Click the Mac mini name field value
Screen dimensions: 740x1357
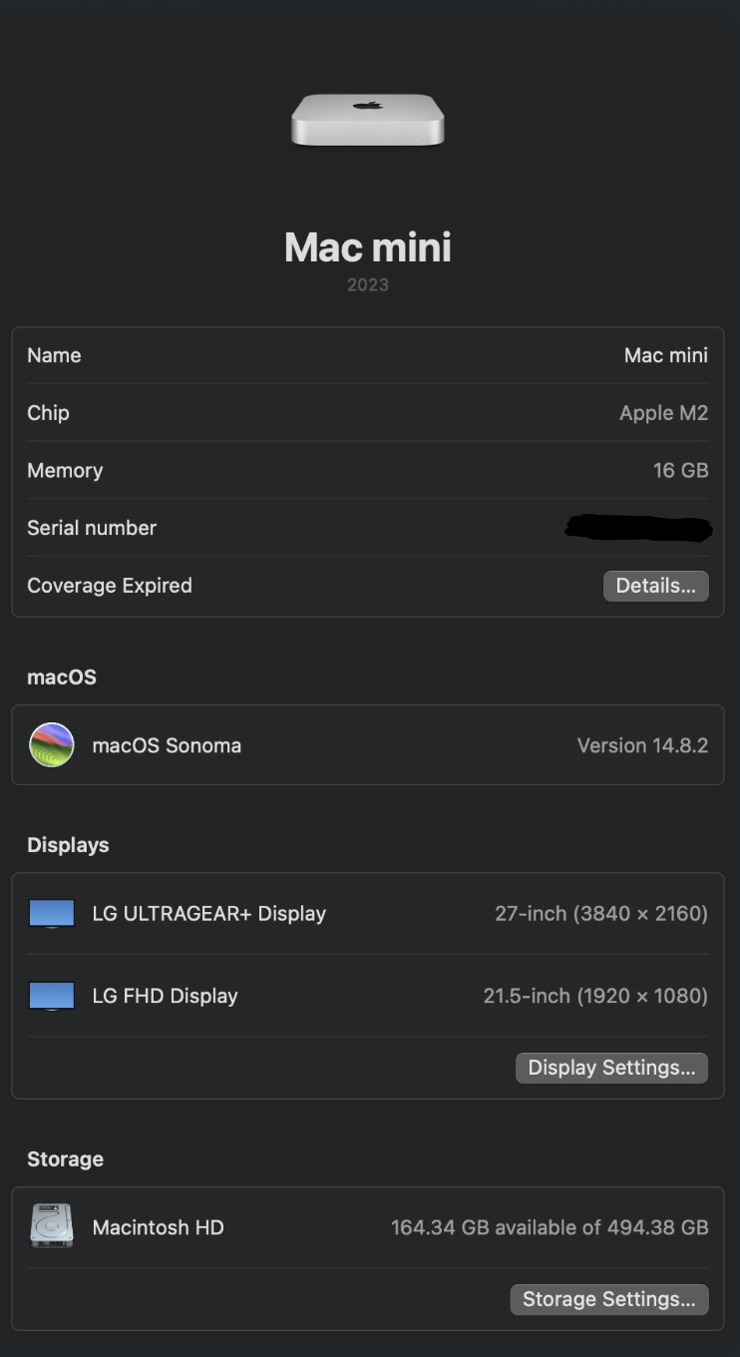(x=666, y=355)
